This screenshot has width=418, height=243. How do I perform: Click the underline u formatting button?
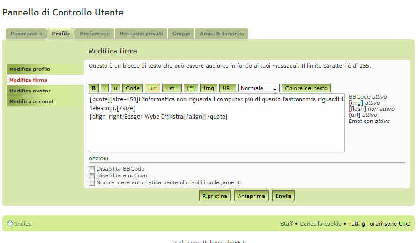[x=115, y=88]
